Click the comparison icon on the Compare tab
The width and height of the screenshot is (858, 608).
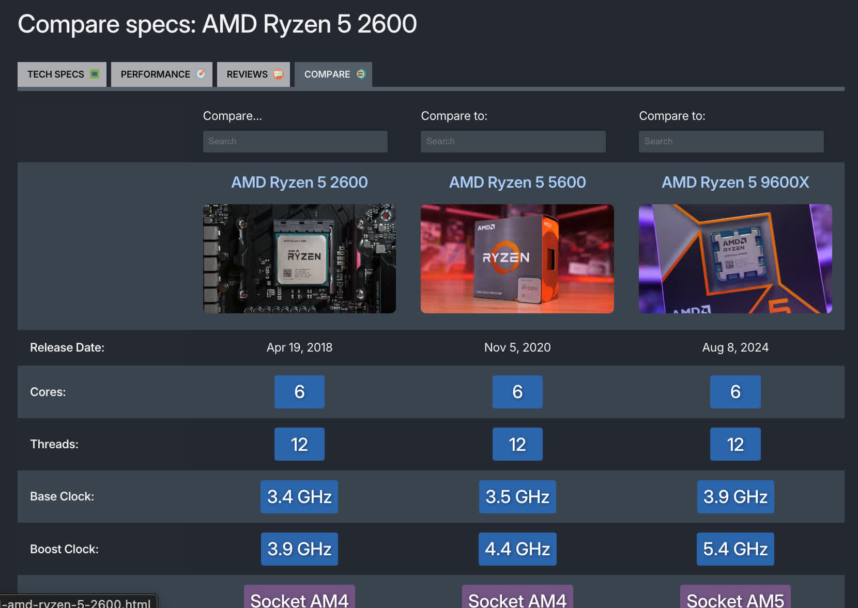tap(361, 74)
